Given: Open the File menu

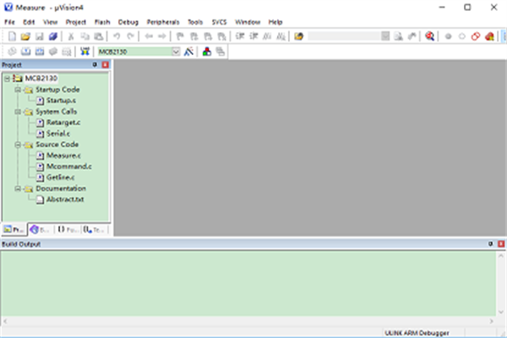Looking at the screenshot, I should [9, 22].
